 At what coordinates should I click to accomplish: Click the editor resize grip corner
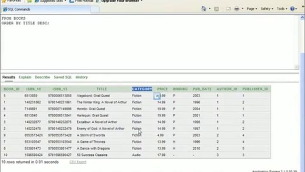tap(296, 67)
